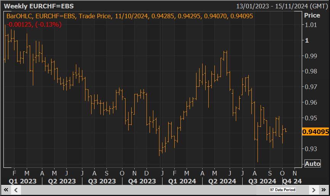Viewport: 330px width, 196px height.
Task: Click the Q3 2023 quarter label
Action: click(102, 181)
